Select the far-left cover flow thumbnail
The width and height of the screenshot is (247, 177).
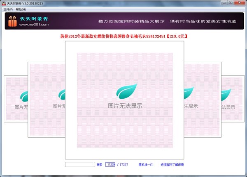coord(16,99)
